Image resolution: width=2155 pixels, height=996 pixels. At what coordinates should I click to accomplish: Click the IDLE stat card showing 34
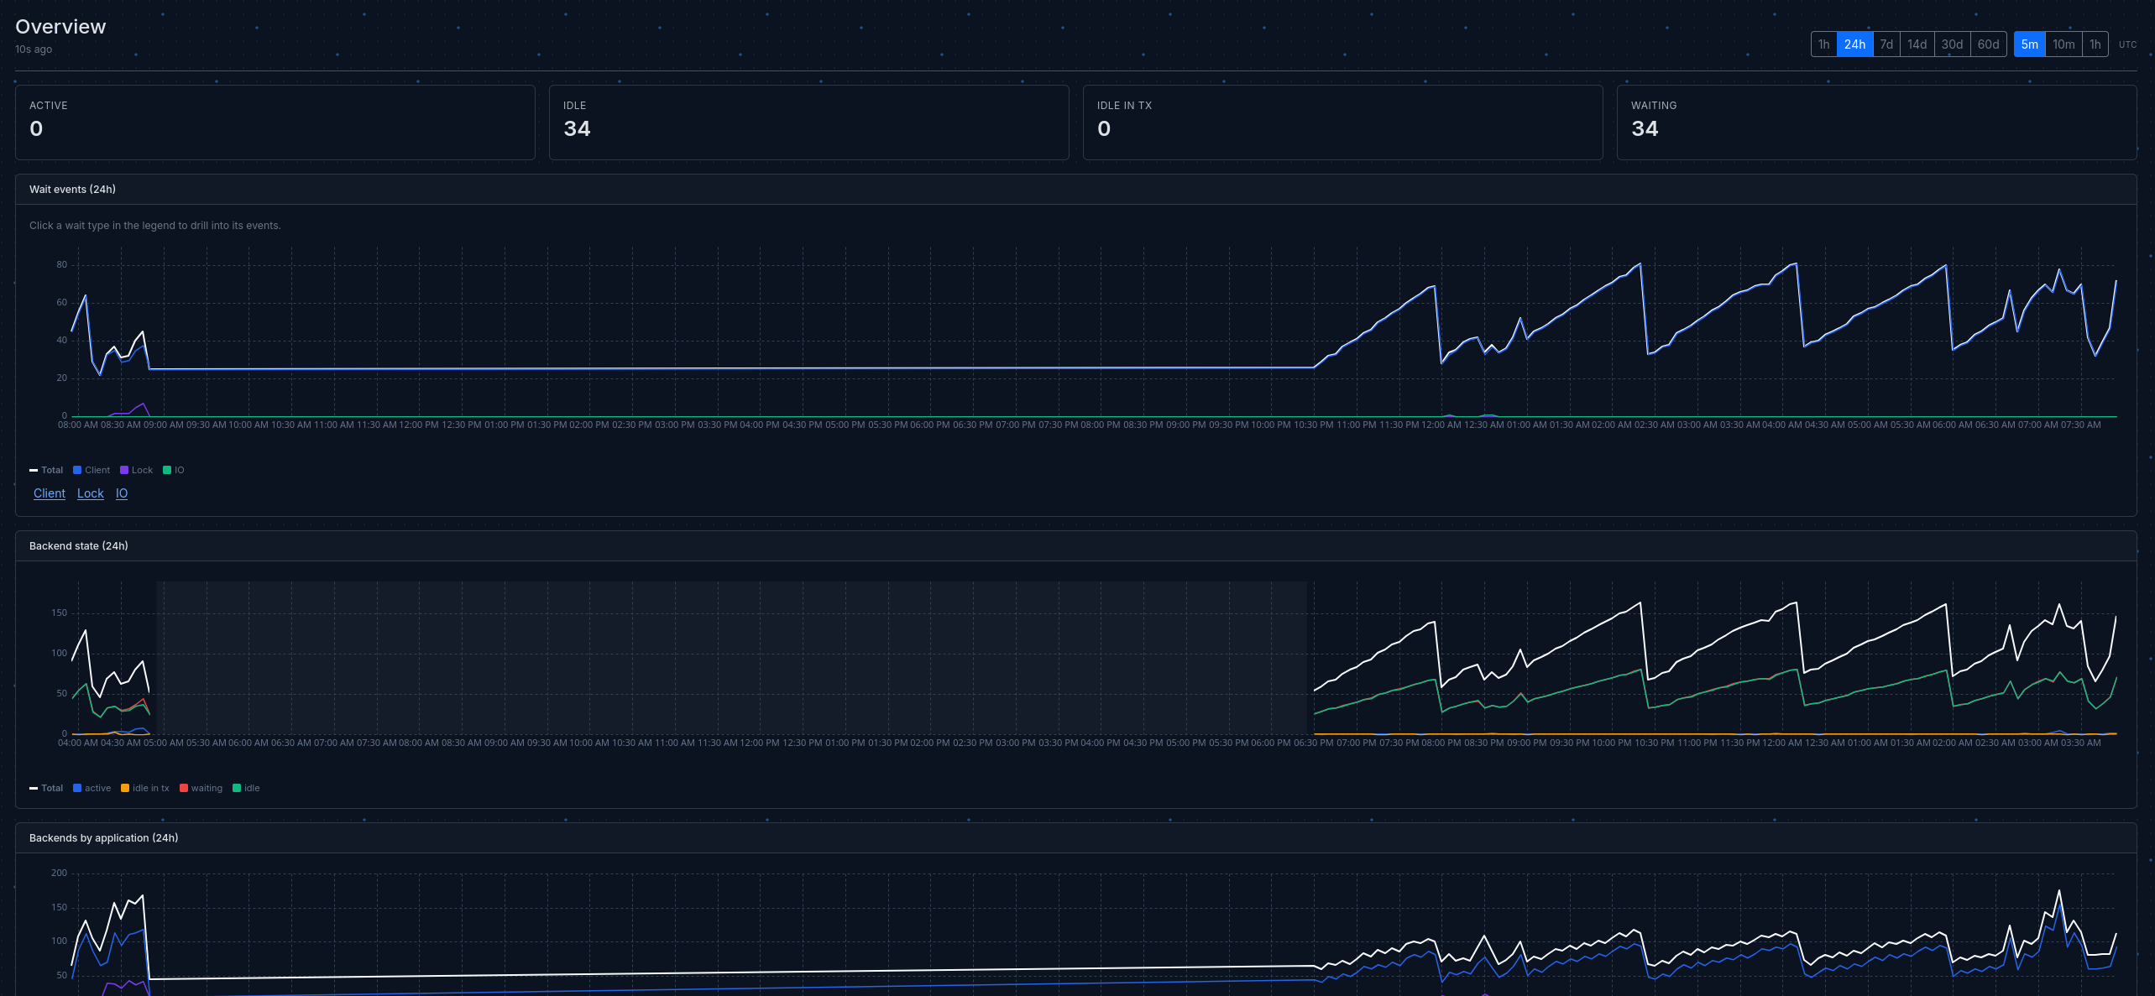click(x=809, y=123)
